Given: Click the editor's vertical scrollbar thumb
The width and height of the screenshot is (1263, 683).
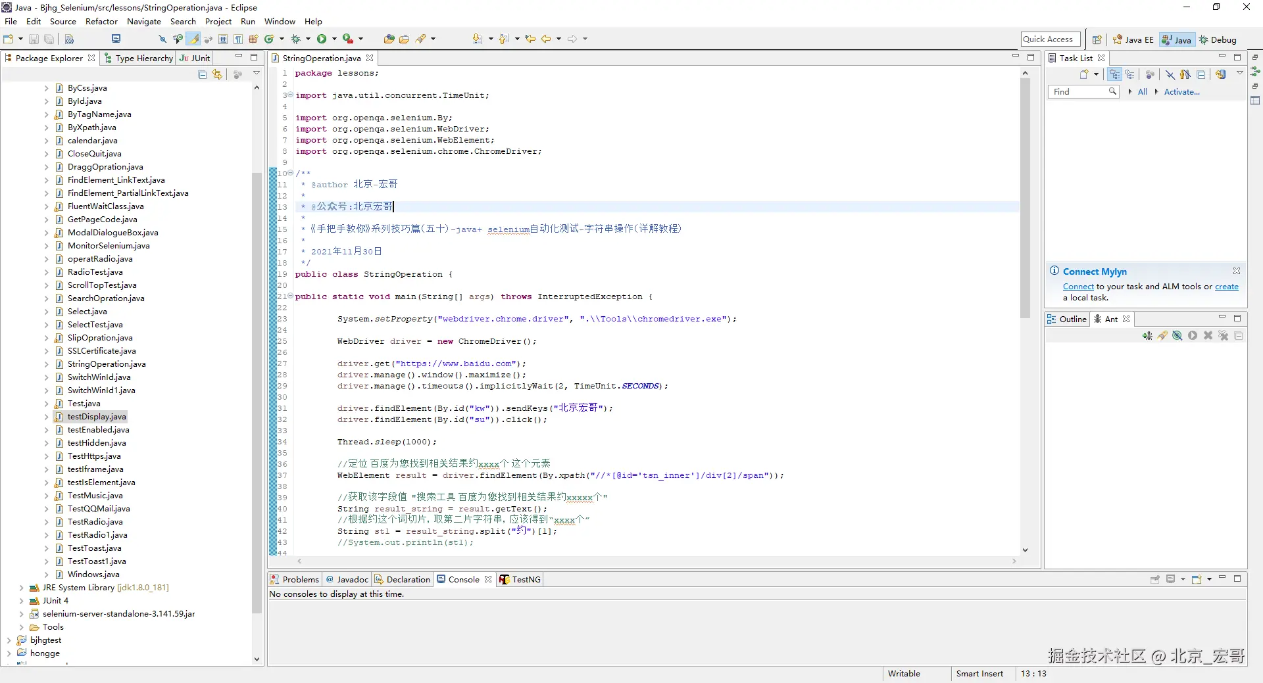Looking at the screenshot, I should click(x=1025, y=197).
